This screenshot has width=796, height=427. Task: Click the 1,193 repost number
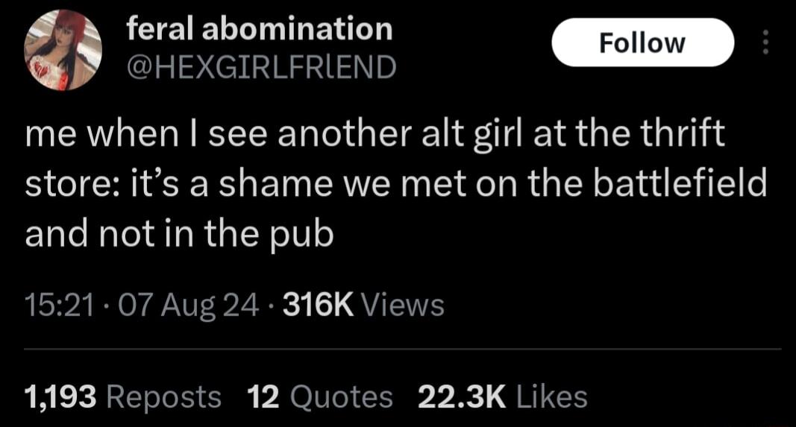(x=60, y=397)
